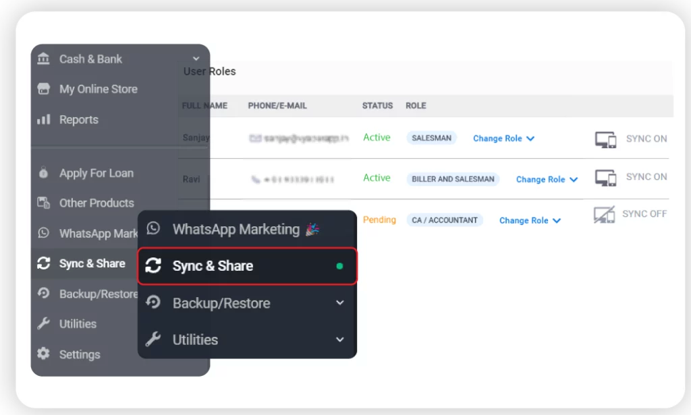Click the FULL NAME column header
Image resolution: width=691 pixels, height=415 pixels.
point(204,106)
